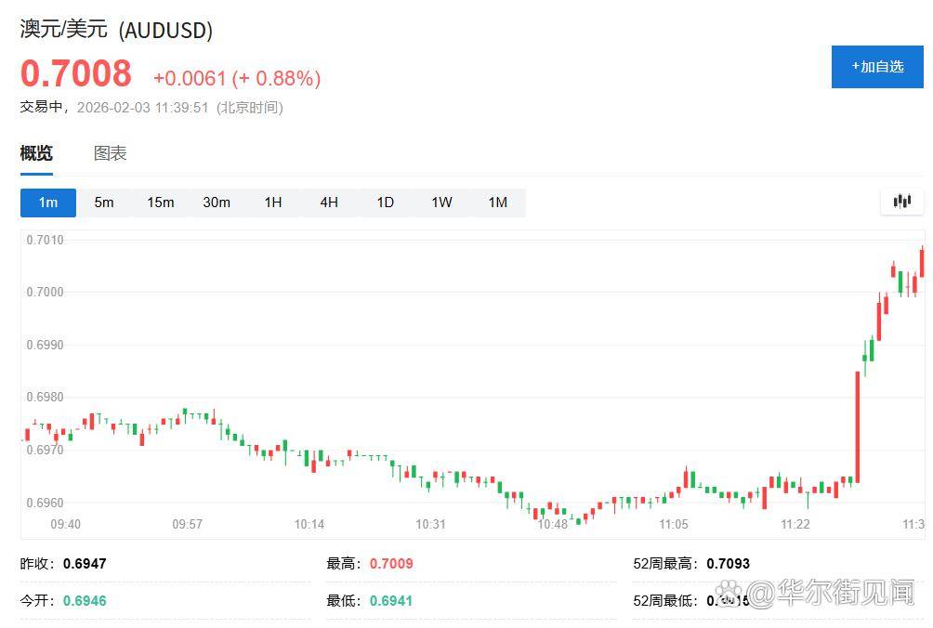Open the 图表 chart tab
The height and width of the screenshot is (628, 933).
coord(110,154)
